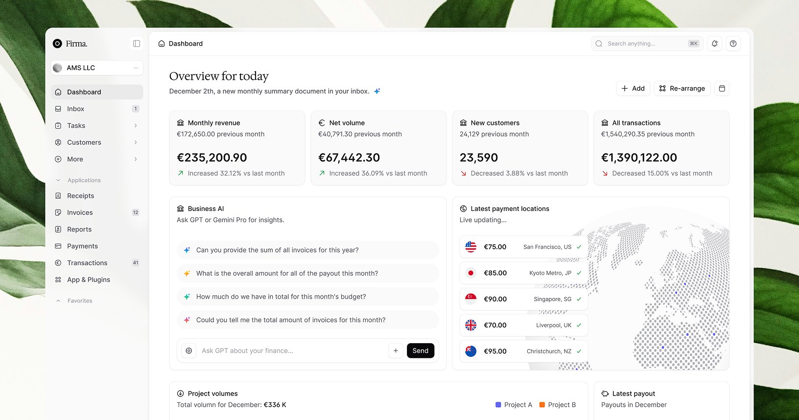This screenshot has width=799, height=420.
Task: Expand the Tasks submenu chevron
Action: [136, 126]
